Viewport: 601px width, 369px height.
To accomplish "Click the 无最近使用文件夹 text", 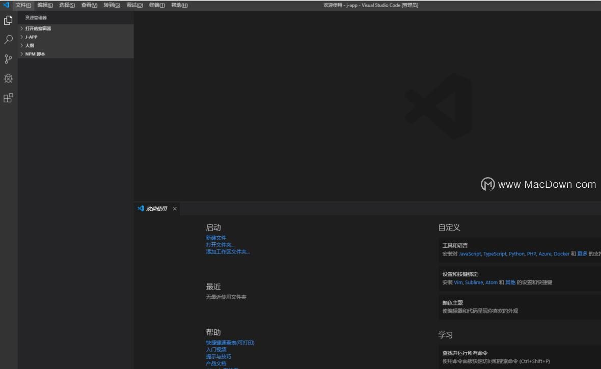I will pos(226,297).
